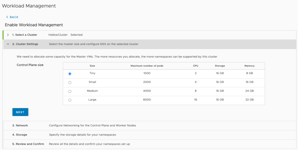Expand the Select a Cluster step chevron
Screen dimensions: 298x150
(8, 35)
